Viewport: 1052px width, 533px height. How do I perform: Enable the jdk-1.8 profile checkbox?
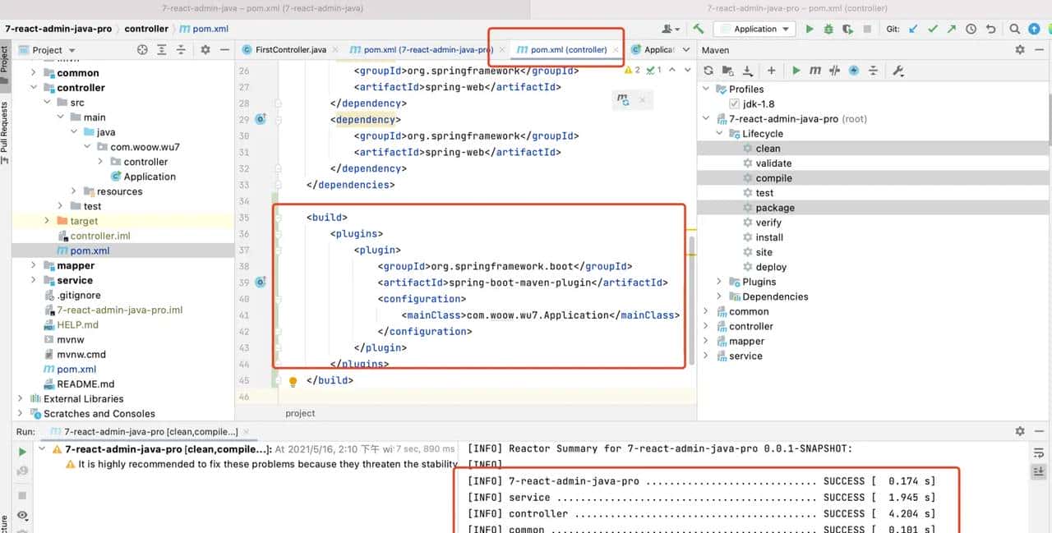click(734, 103)
